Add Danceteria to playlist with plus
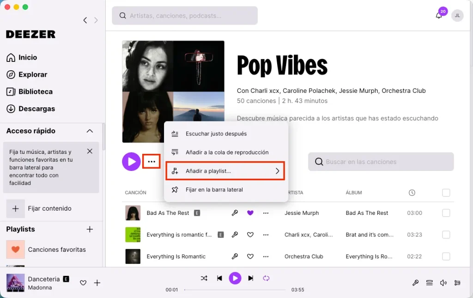The width and height of the screenshot is (473, 298). point(97,283)
